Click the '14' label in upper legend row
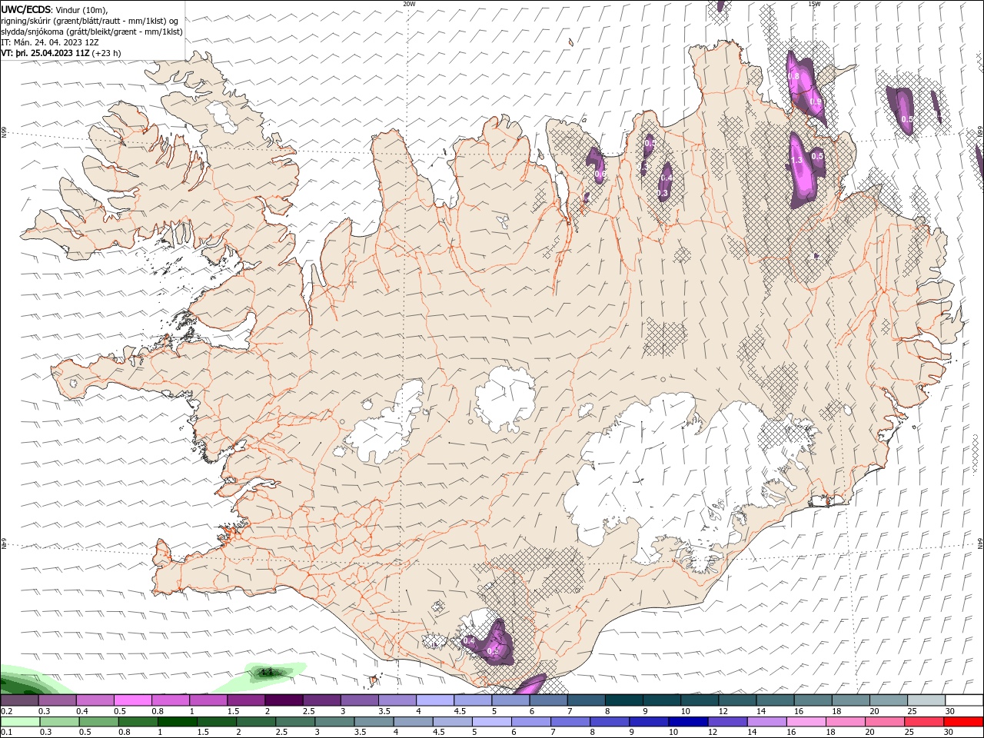This screenshot has width=984, height=738. (761, 711)
